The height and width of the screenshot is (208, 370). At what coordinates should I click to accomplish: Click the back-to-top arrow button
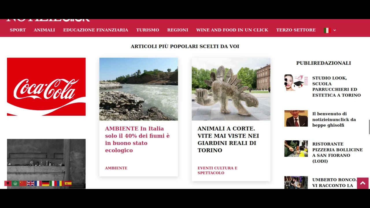coord(363,183)
